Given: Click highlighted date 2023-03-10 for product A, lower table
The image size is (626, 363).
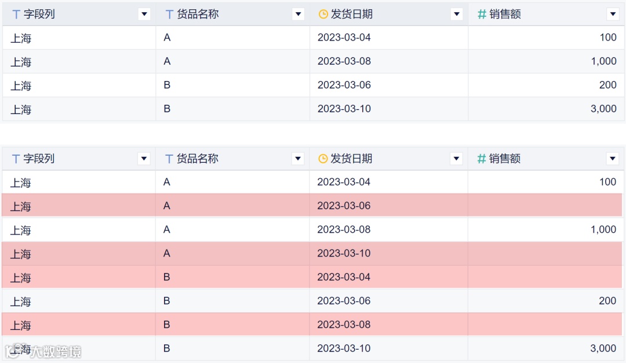Looking at the screenshot, I should [x=344, y=254].
